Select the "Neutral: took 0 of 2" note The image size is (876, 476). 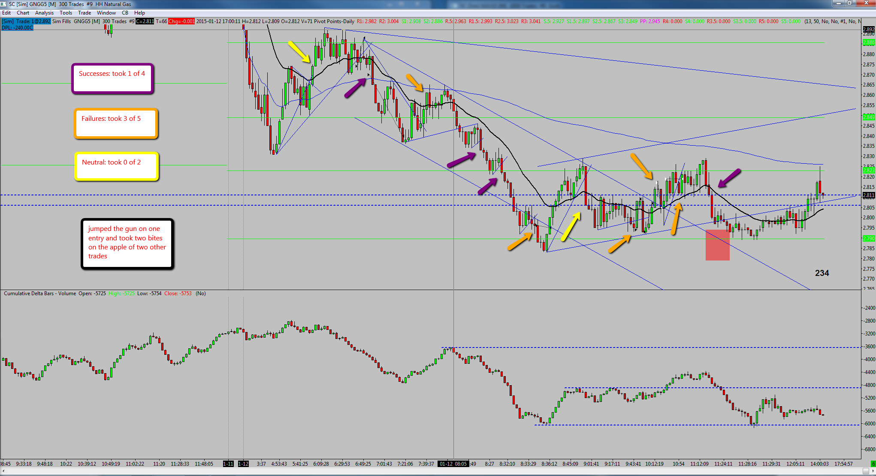pyautogui.click(x=117, y=166)
